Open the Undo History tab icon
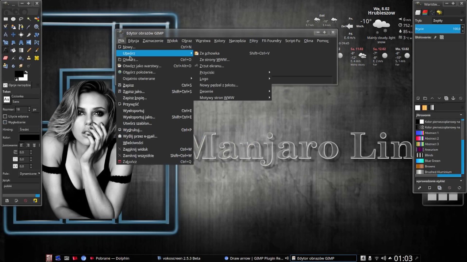The width and height of the screenshot is (467, 262). click(439, 12)
